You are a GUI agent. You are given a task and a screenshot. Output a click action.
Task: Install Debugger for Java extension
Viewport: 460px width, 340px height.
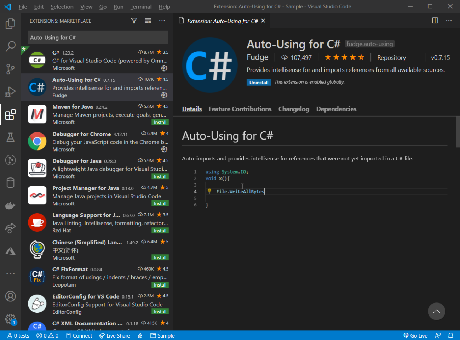pyautogui.click(x=160, y=176)
